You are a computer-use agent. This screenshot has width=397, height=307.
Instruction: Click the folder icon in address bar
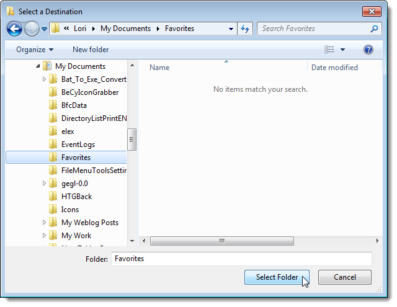(55, 29)
